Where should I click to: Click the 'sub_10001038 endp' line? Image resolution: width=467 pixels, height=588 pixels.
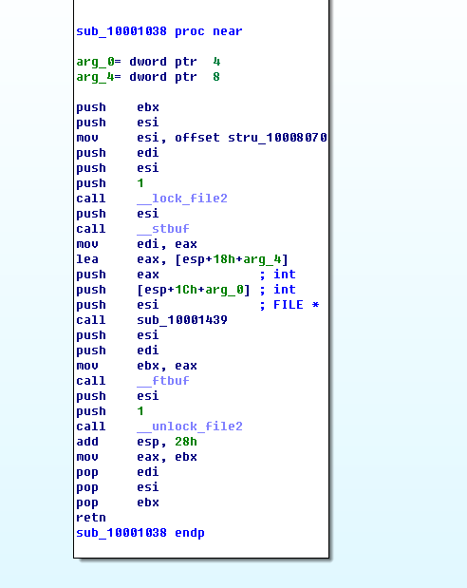pos(140,533)
